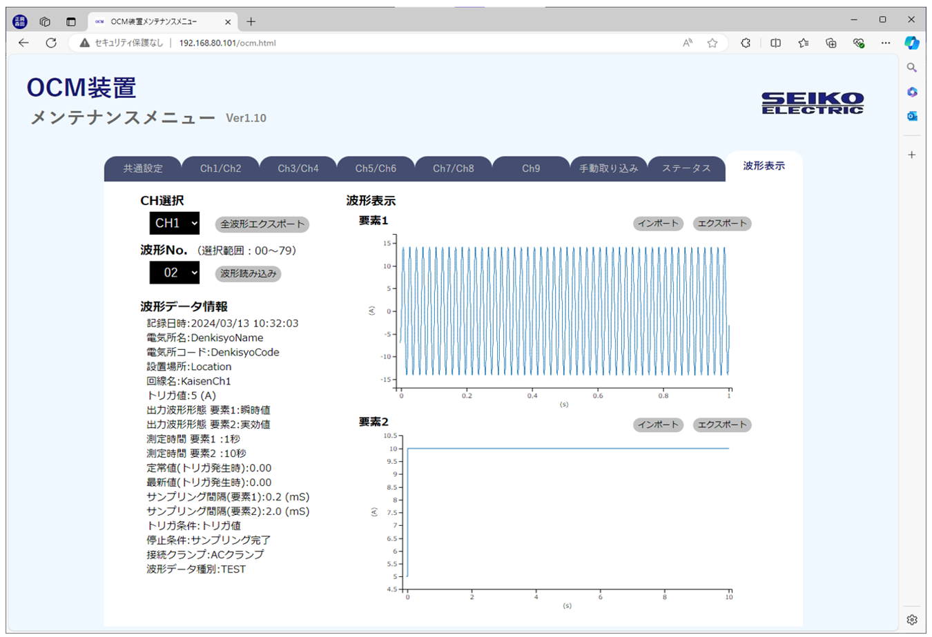Open the workspaces icon in title bar

pos(45,21)
